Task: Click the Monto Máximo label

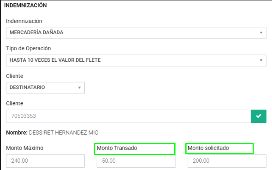Action: click(x=25, y=148)
